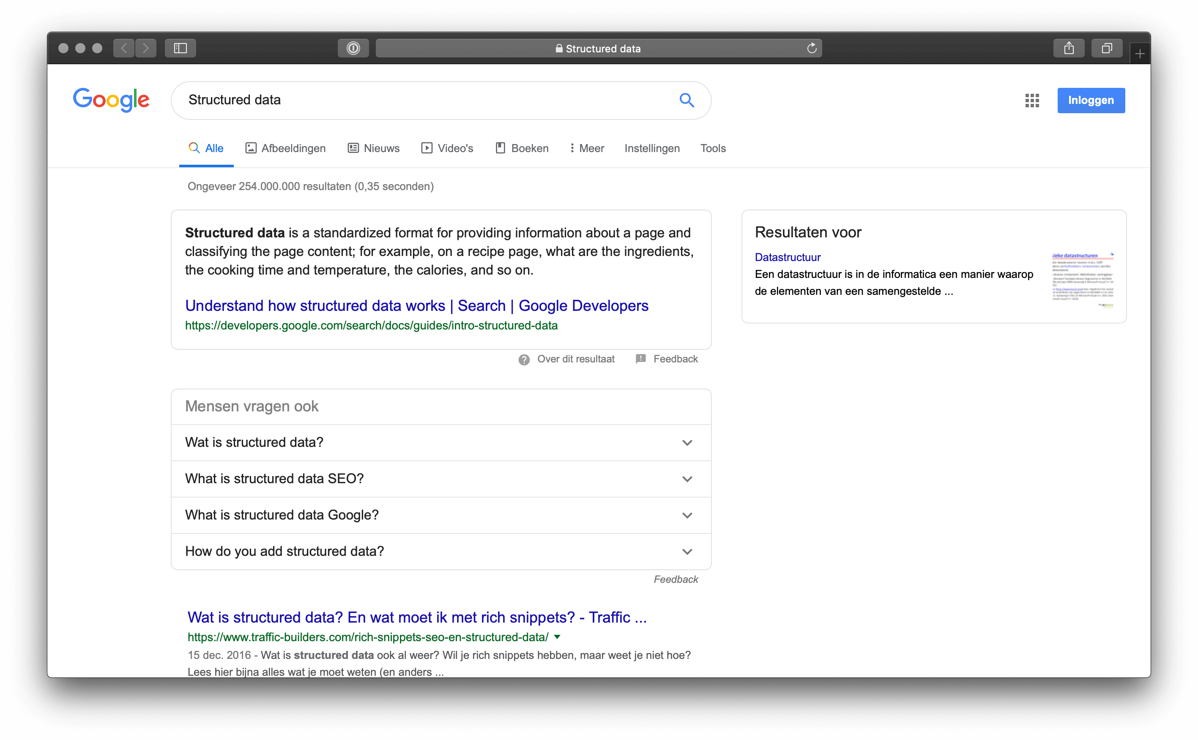This screenshot has width=1198, height=740.
Task: Click the traffic-builders.com URL
Action: coord(368,637)
